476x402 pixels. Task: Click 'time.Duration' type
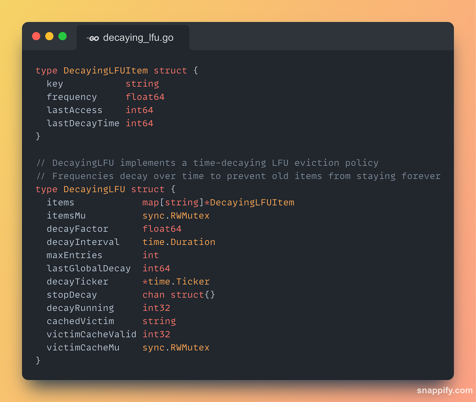point(179,242)
